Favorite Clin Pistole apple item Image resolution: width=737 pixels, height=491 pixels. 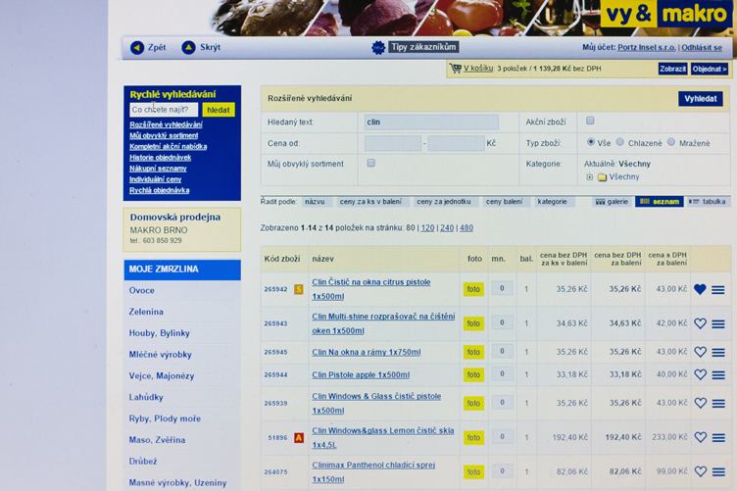700,374
